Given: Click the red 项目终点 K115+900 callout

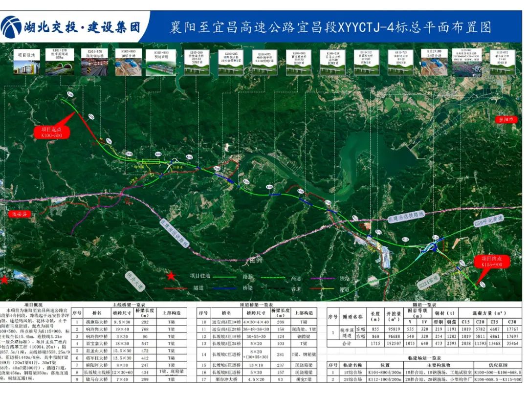Looking at the screenshot, I should (x=492, y=262).
